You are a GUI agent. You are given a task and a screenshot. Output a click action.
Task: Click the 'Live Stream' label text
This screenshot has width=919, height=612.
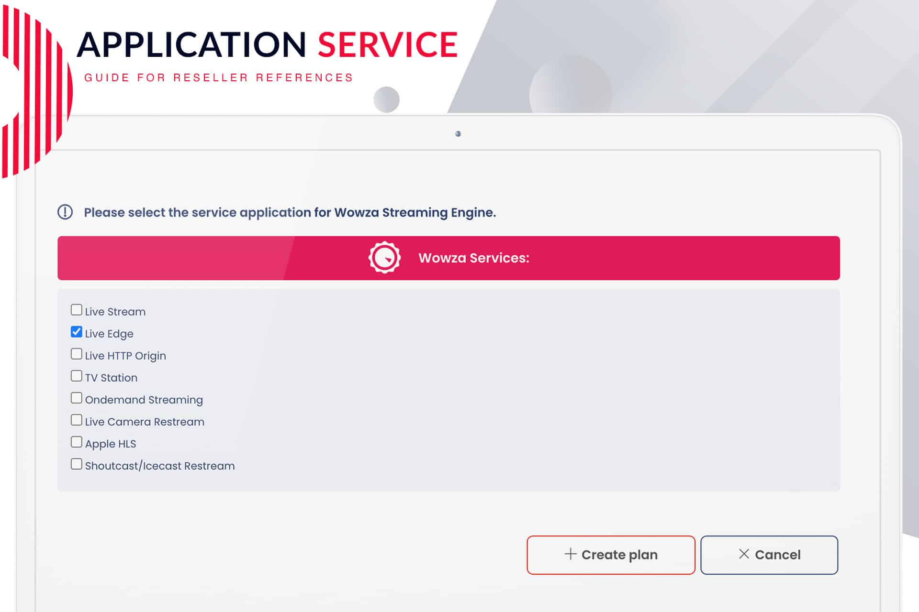pyautogui.click(x=115, y=312)
